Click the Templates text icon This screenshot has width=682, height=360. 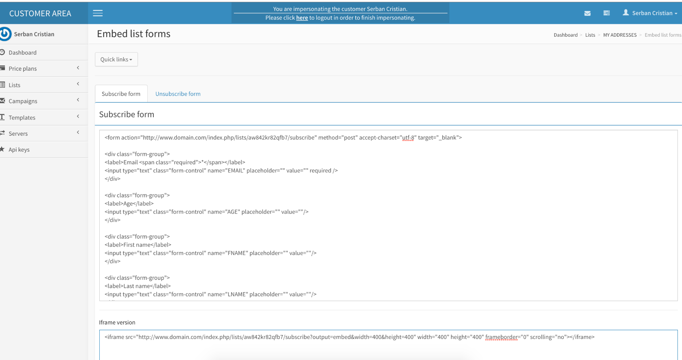pos(2,117)
